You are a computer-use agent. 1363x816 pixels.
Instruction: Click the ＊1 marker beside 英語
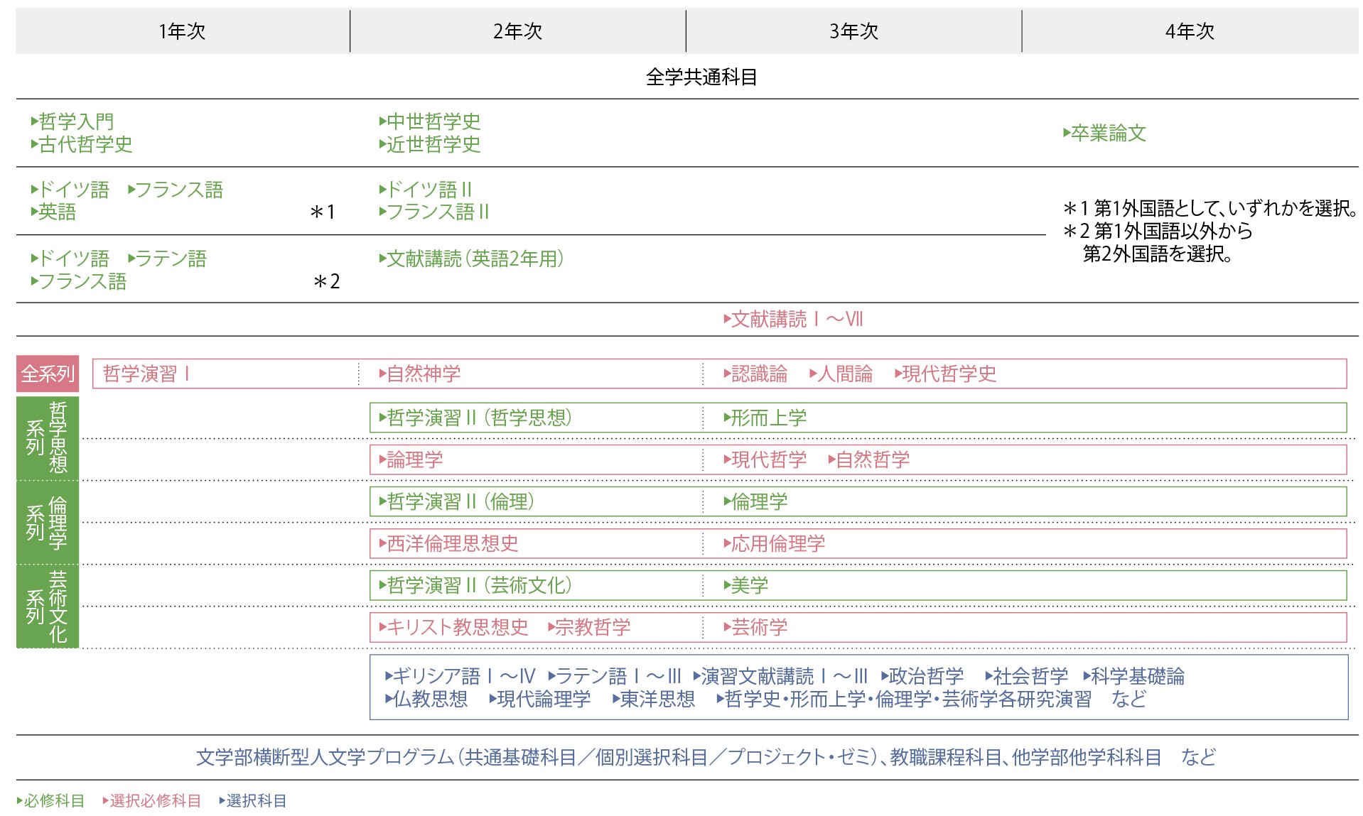323,212
